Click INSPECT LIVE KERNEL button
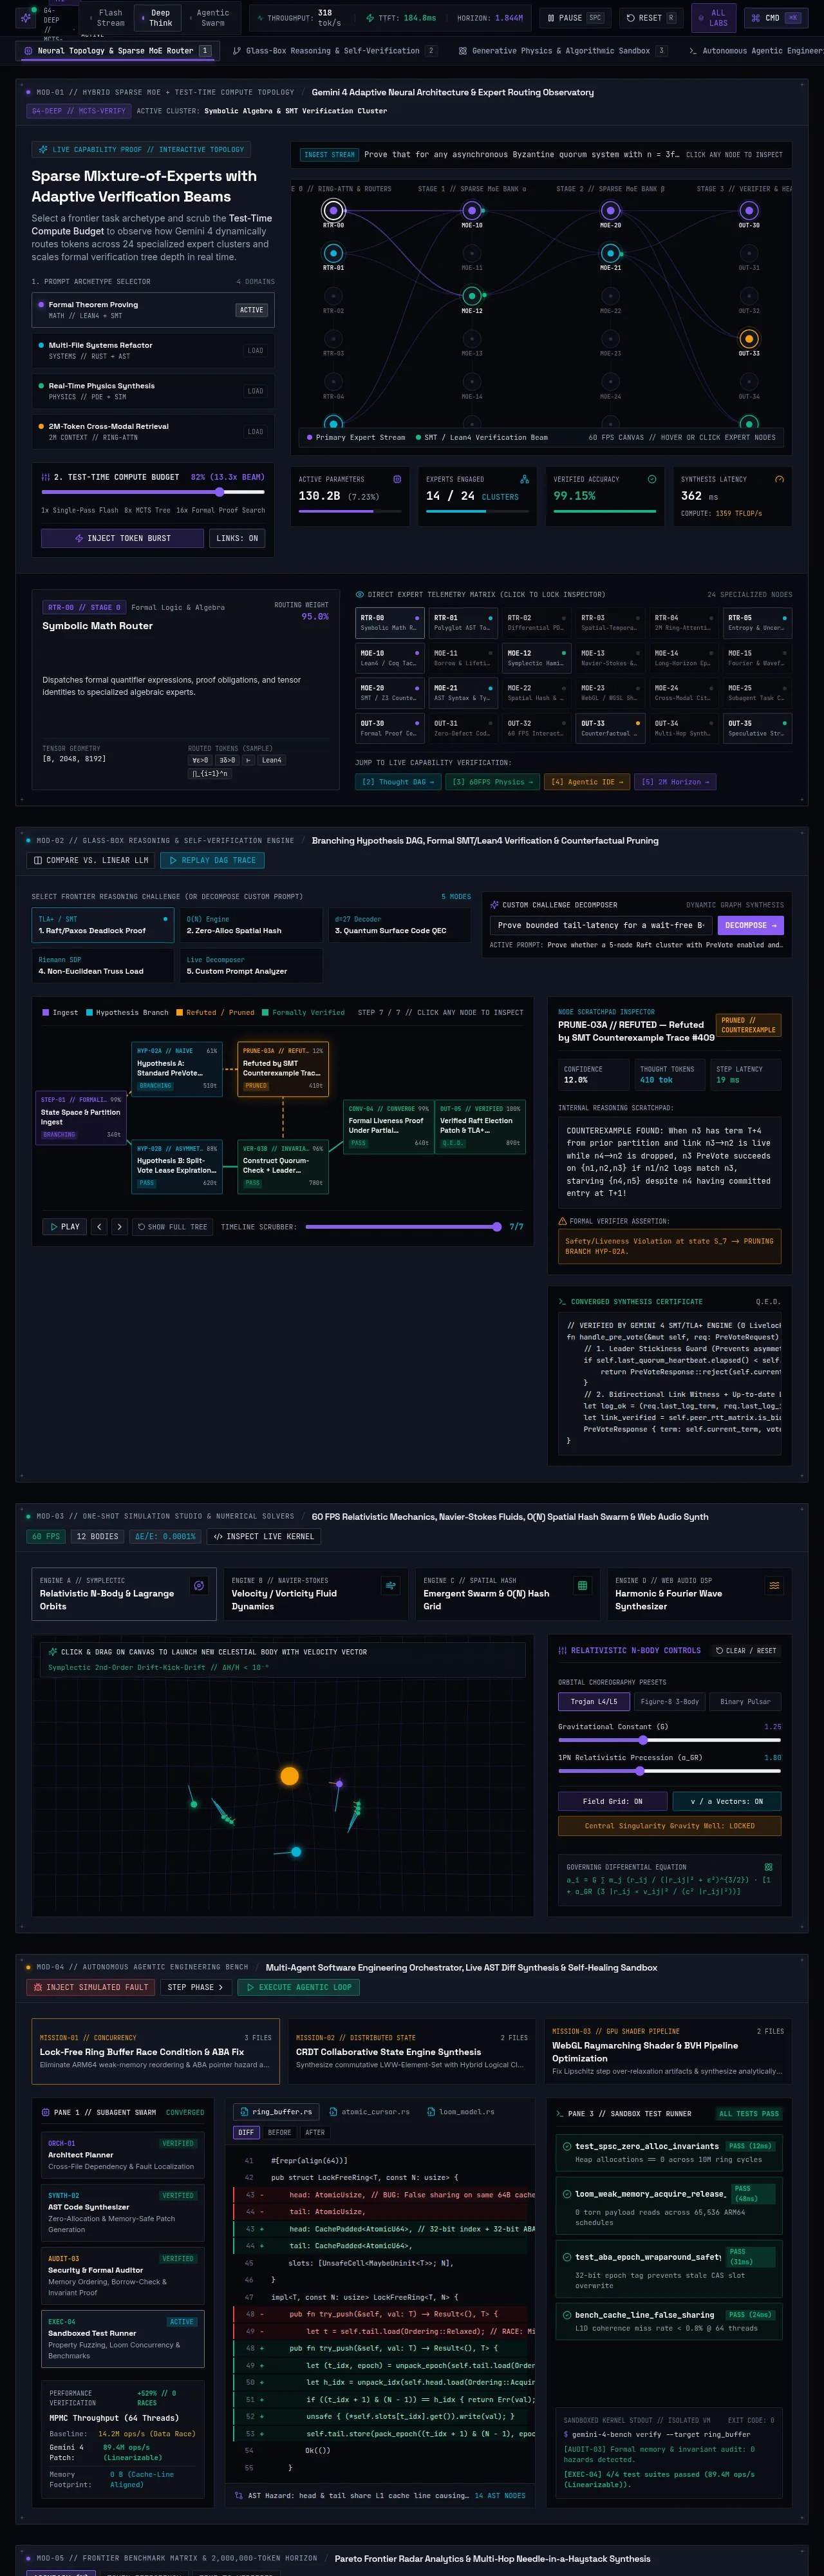The width and height of the screenshot is (824, 2576). click(264, 1536)
